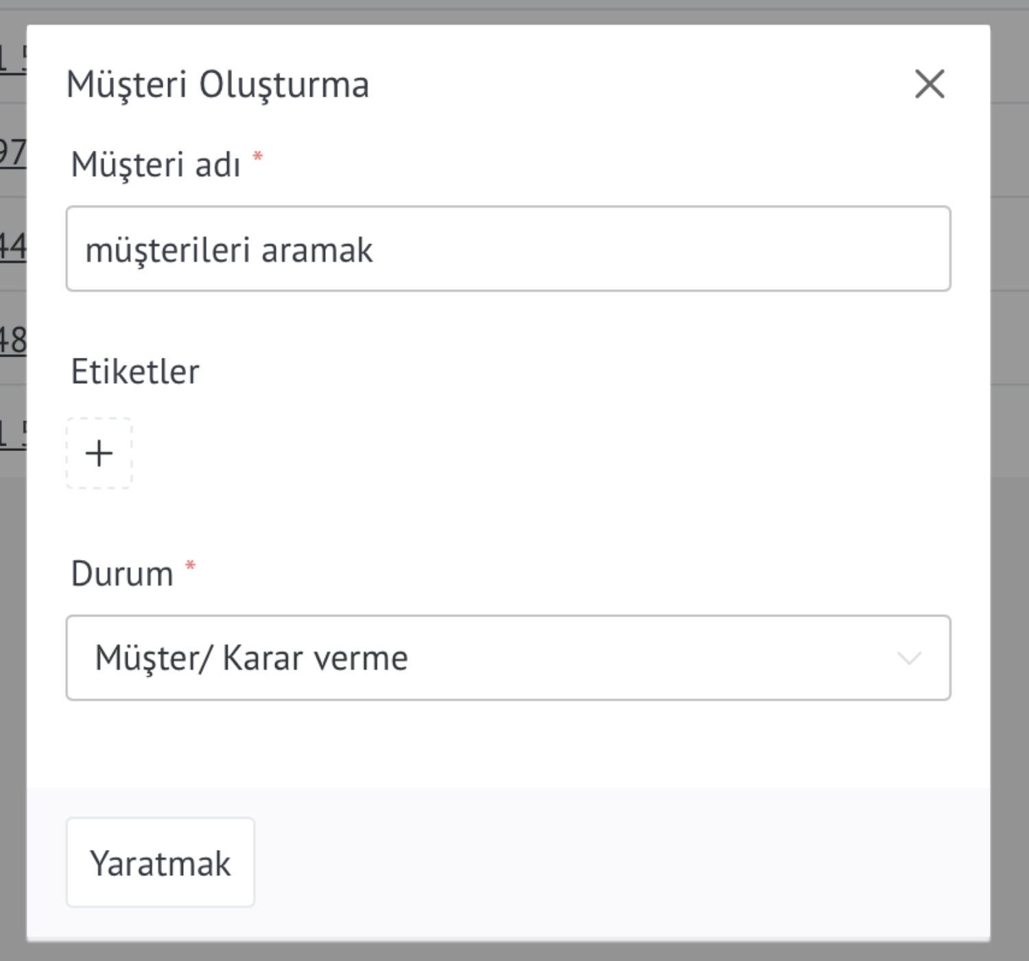
Task: Open the partially hidden '44' background link
Action: tap(13, 246)
